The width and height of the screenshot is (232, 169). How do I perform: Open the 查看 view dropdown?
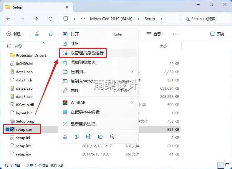155,34
